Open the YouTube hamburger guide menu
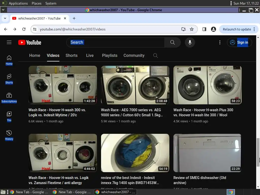The width and height of the screenshot is (260, 195). (9, 42)
